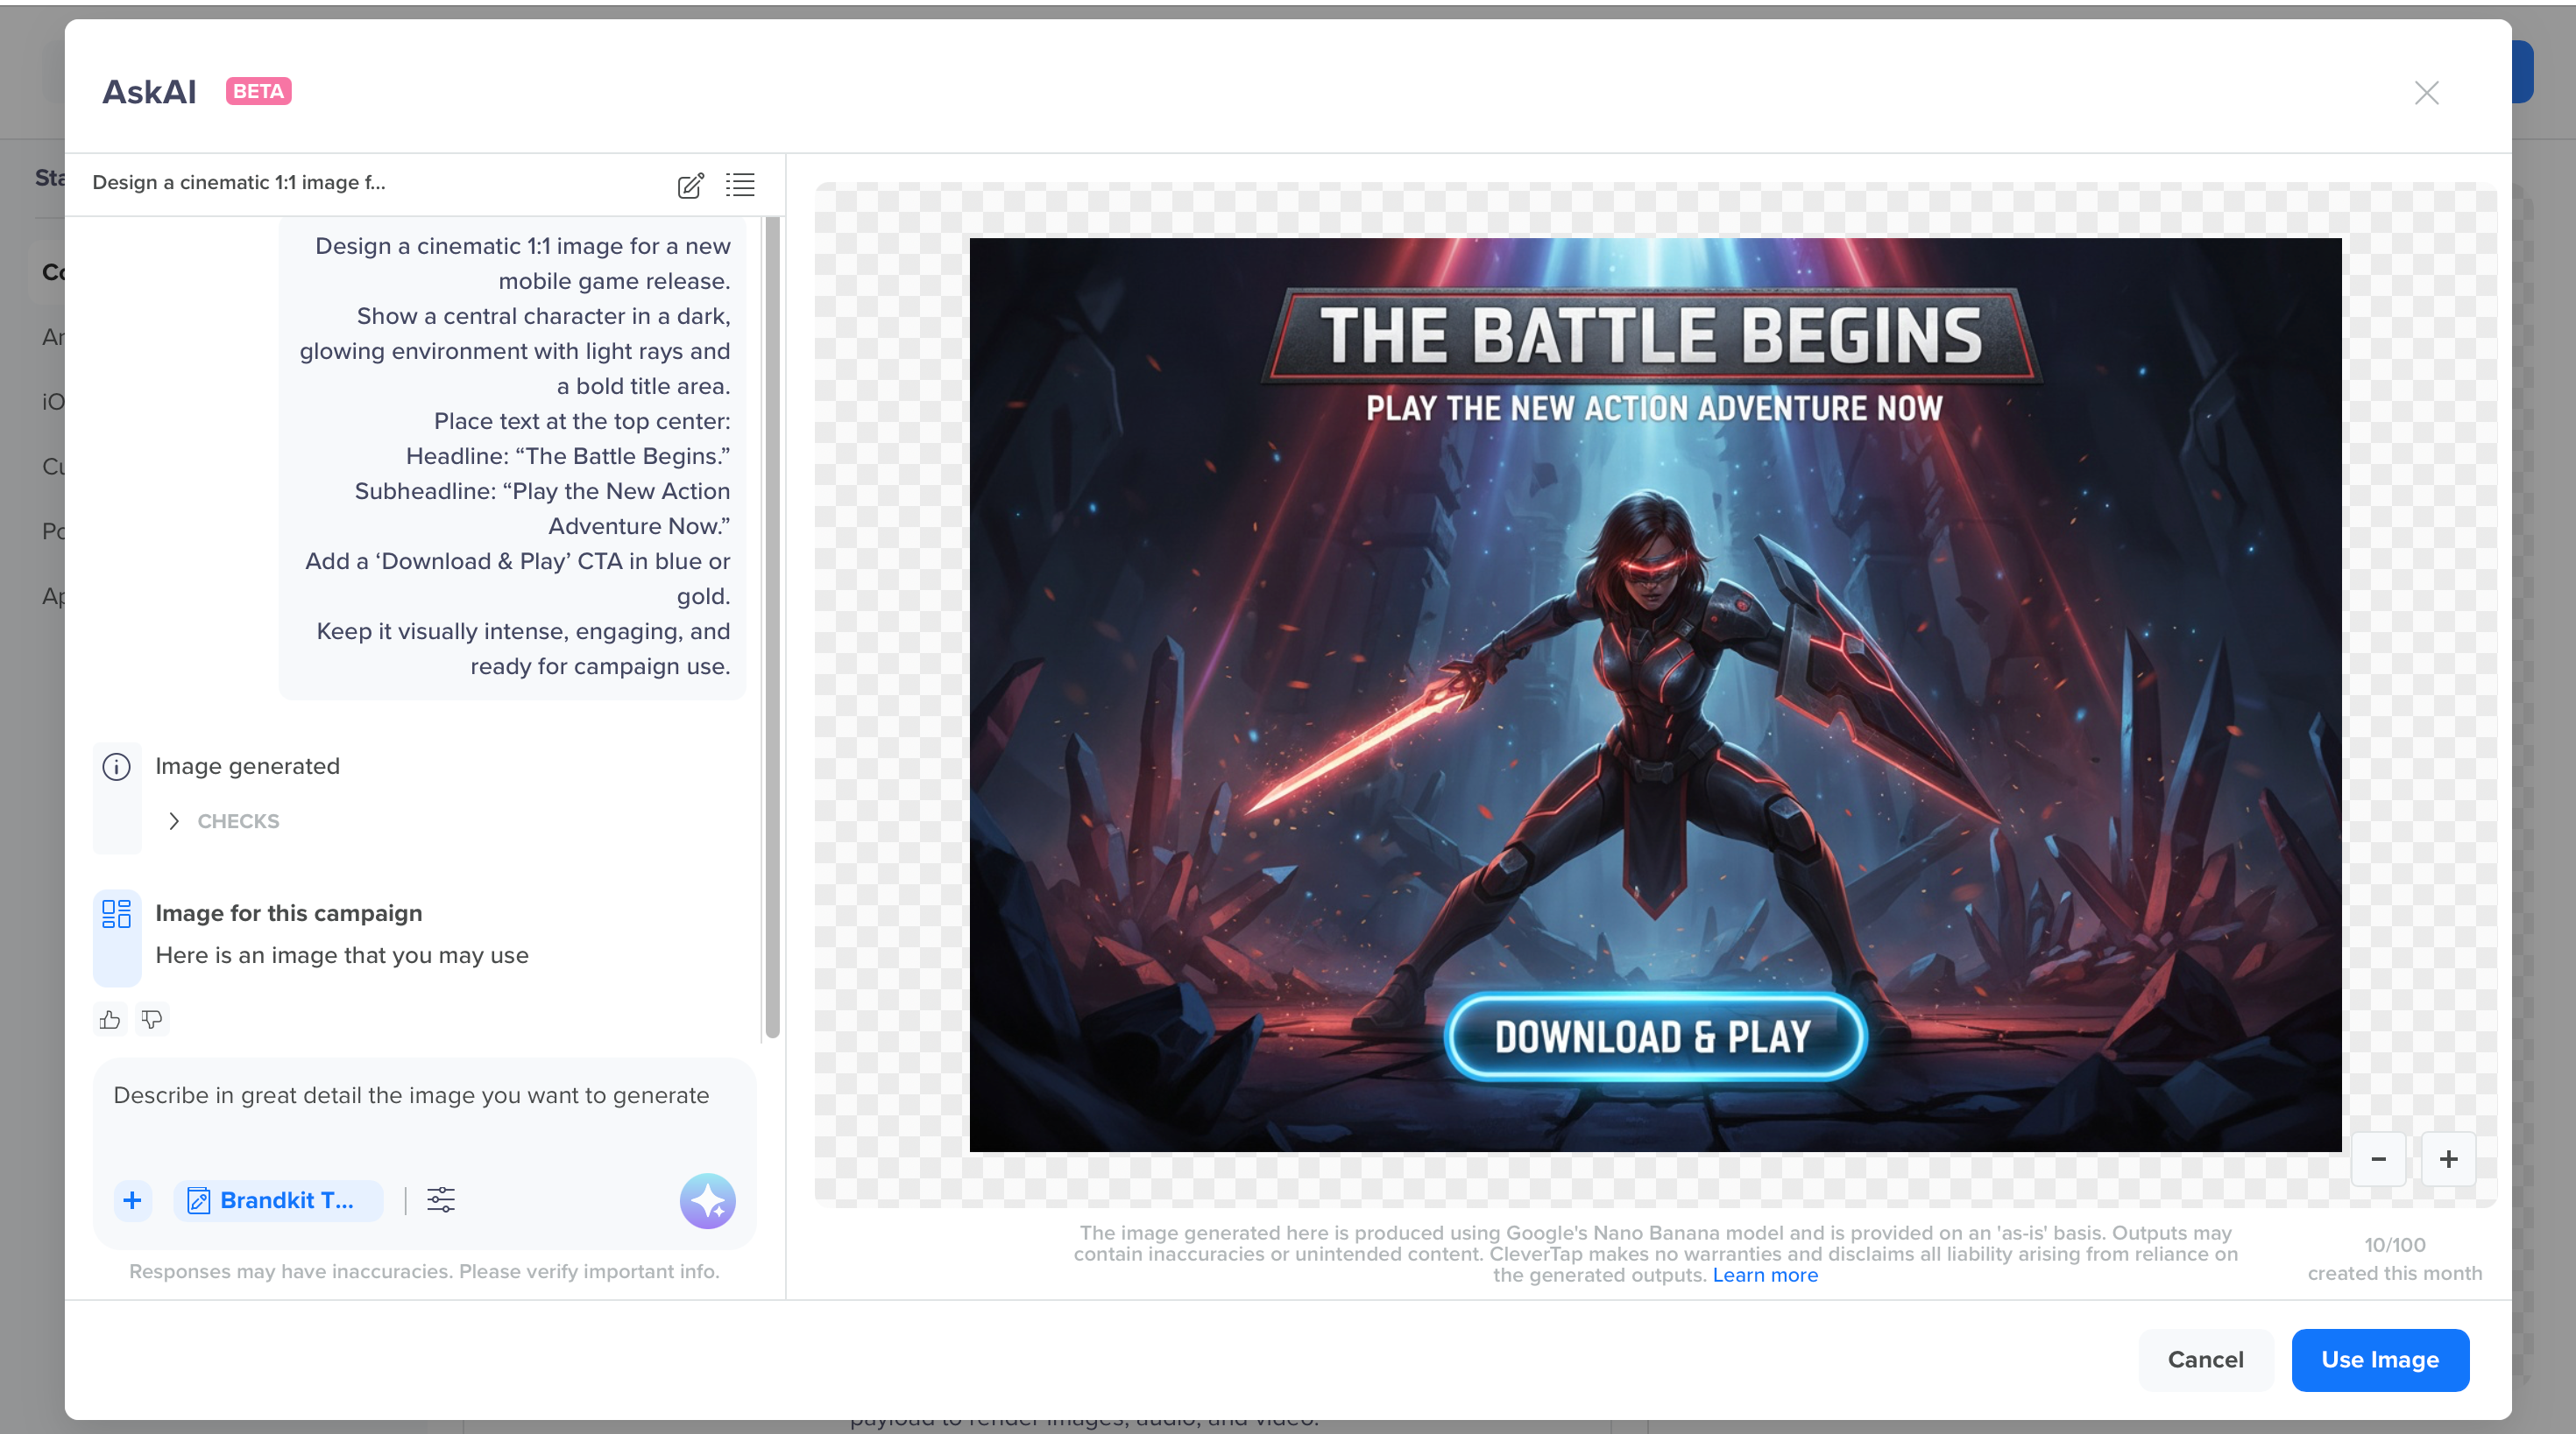Give a thumbs up to the response
The height and width of the screenshot is (1434, 2576).
point(110,1019)
